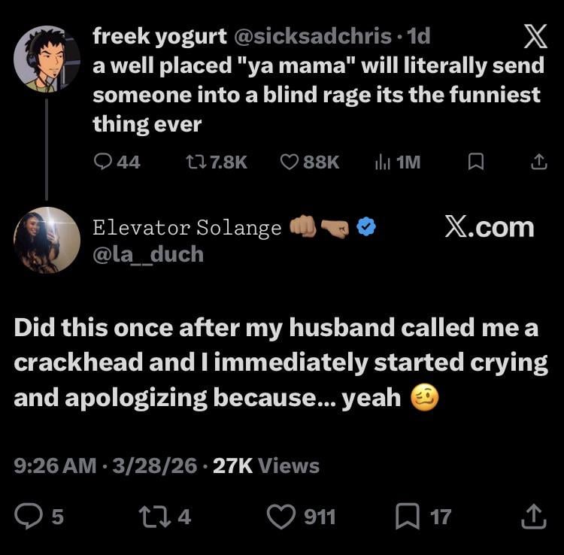Open Elevator Solange's profile avatar

(47, 240)
